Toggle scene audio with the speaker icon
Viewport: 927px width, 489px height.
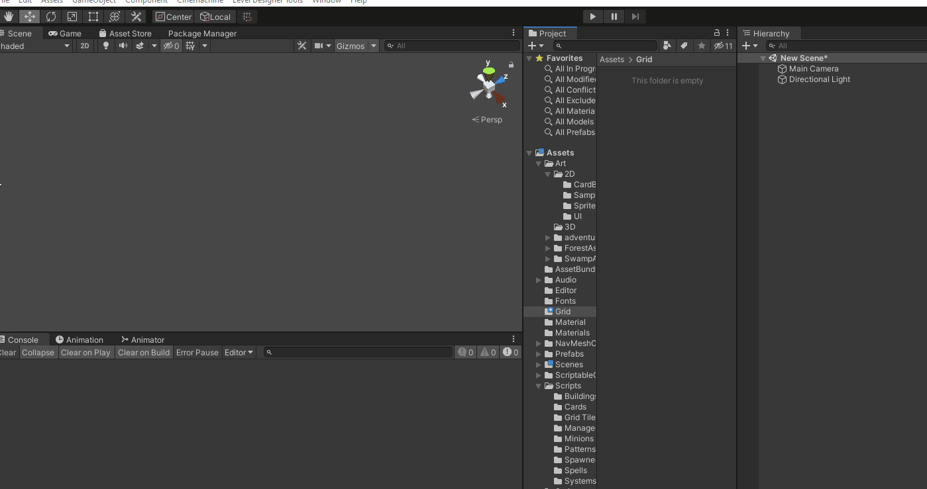click(x=123, y=46)
